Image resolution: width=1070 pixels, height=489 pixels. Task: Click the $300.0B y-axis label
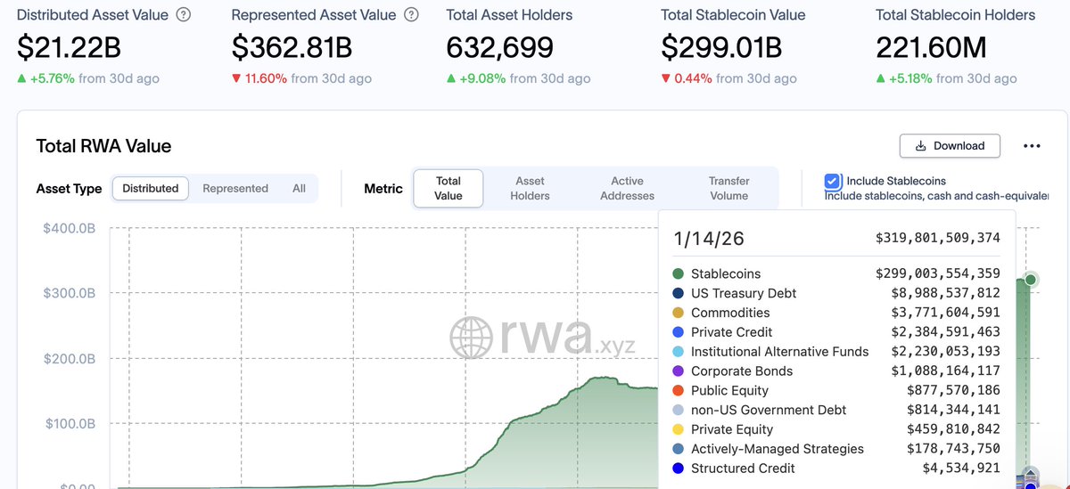point(70,293)
